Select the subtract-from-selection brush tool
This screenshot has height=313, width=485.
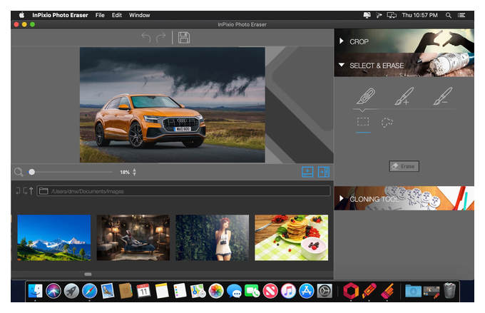coord(443,96)
